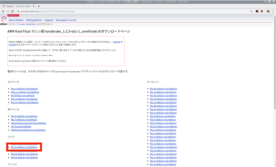Click the red shield extension icon
The height and width of the screenshot is (167, 276).
point(262,11)
